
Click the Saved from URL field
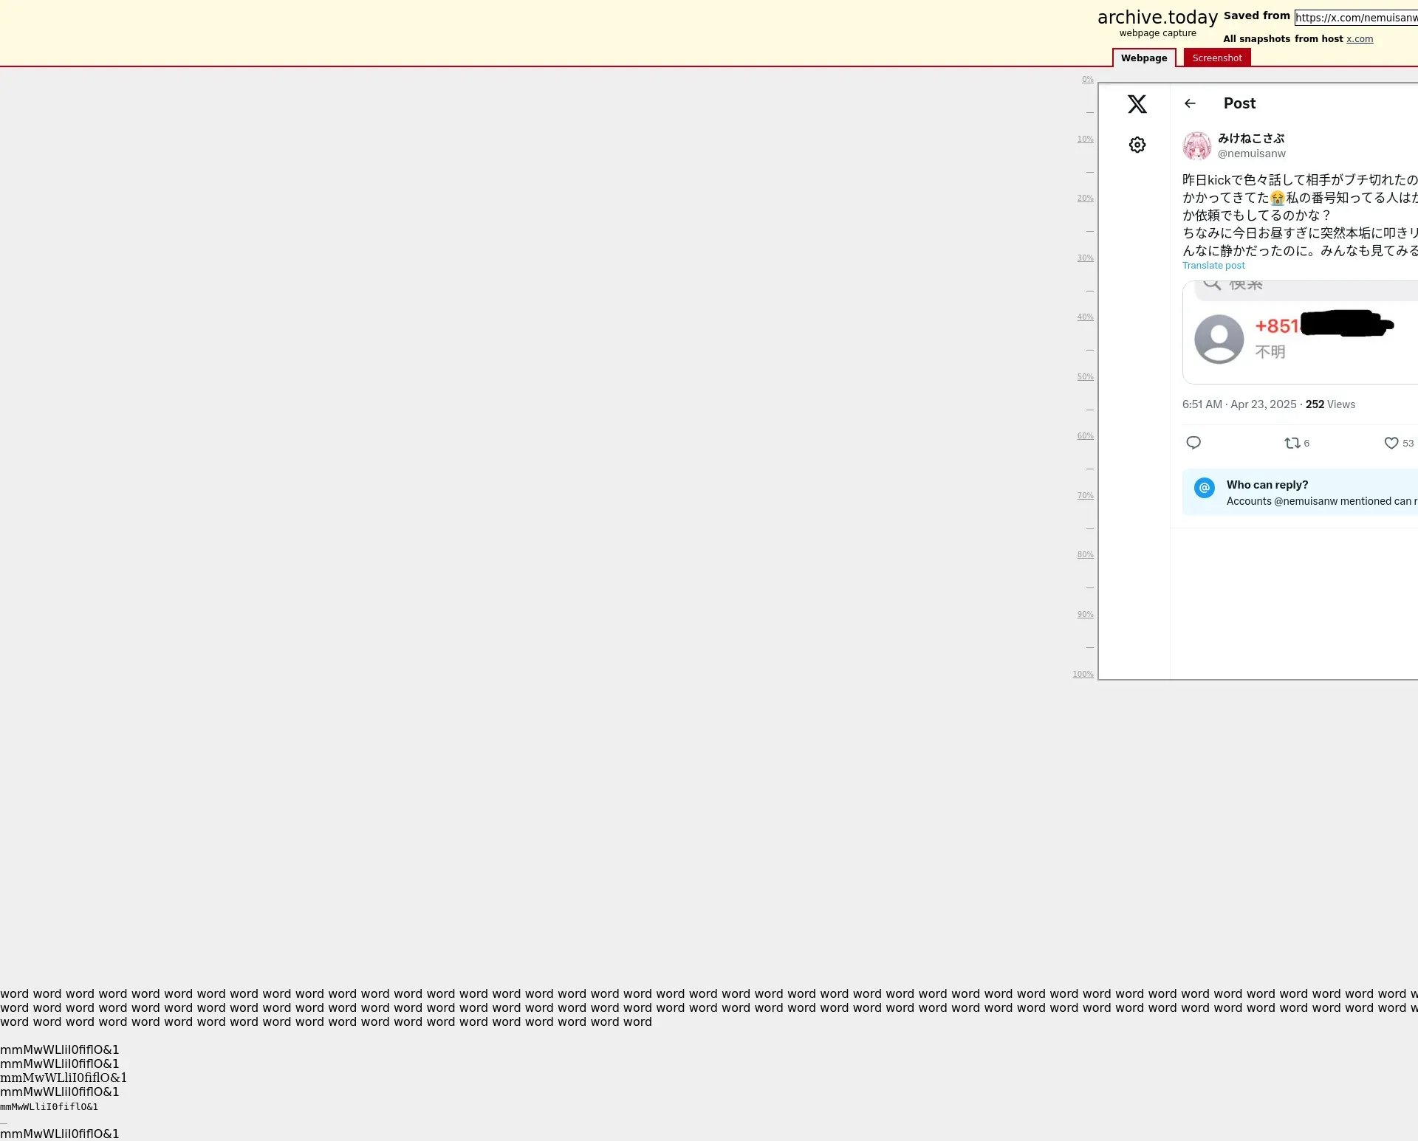[1355, 18]
